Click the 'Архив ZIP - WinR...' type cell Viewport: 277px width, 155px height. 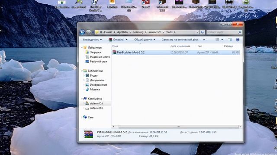[209, 53]
